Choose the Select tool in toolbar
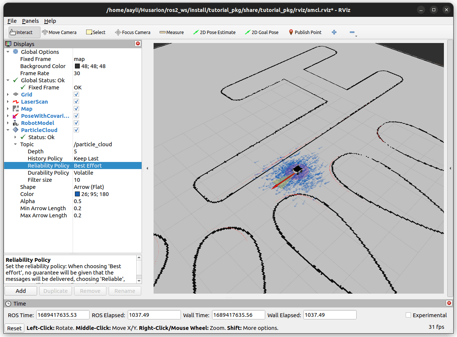457x337 pixels. coord(96,33)
